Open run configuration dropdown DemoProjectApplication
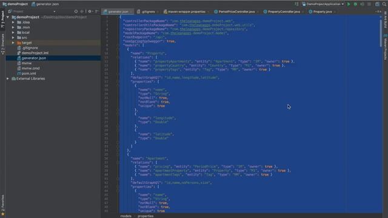This screenshot has width=388, height=218. tap(323, 4)
